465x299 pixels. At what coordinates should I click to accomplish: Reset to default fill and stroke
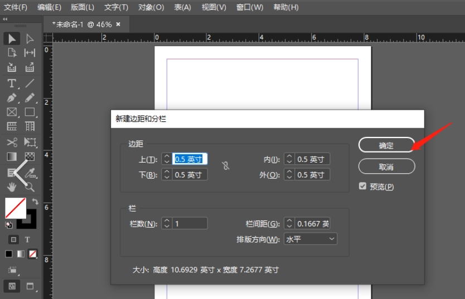pyautogui.click(x=8, y=226)
